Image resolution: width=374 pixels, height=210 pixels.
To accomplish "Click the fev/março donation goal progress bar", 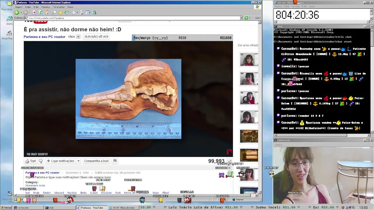I will (182, 38).
